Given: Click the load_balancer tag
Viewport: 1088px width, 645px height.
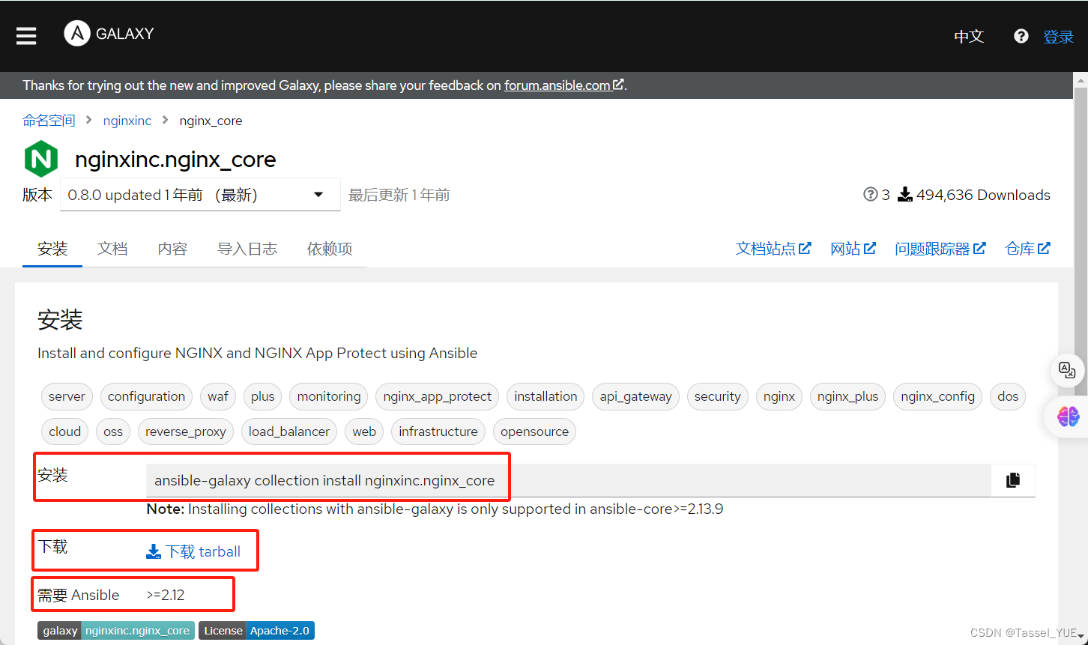Looking at the screenshot, I should (289, 431).
